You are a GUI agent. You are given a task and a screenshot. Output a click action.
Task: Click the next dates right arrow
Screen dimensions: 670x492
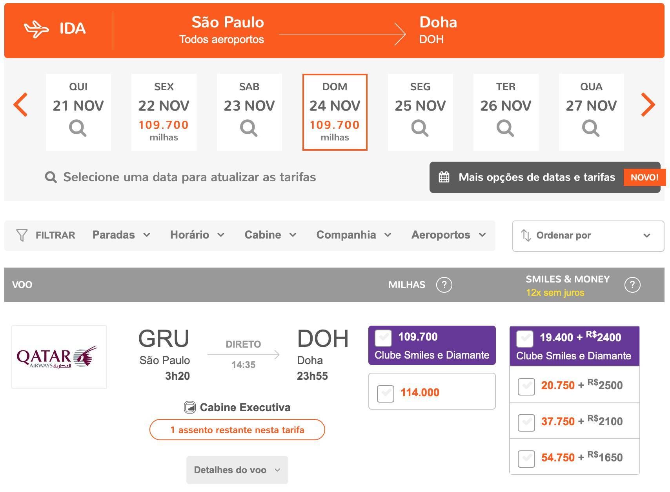point(648,105)
